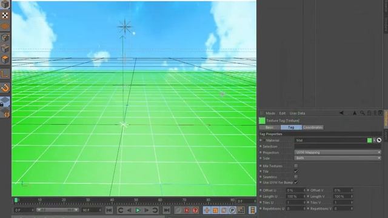The width and height of the screenshot is (388, 218).
Task: Open the User Data menu
Action: 297,113
